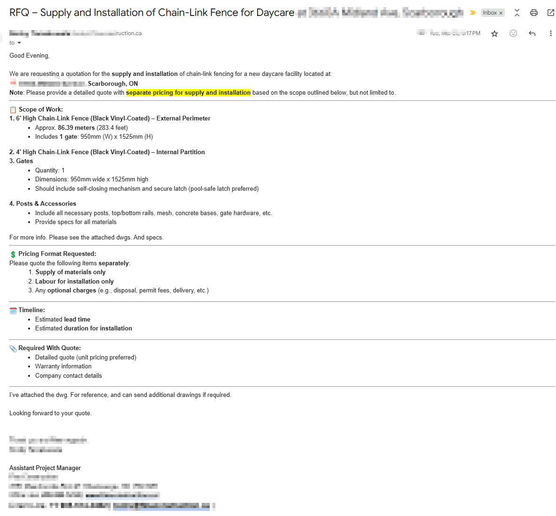Print the email using the printer icon
This screenshot has height=516, width=556.
click(x=534, y=13)
